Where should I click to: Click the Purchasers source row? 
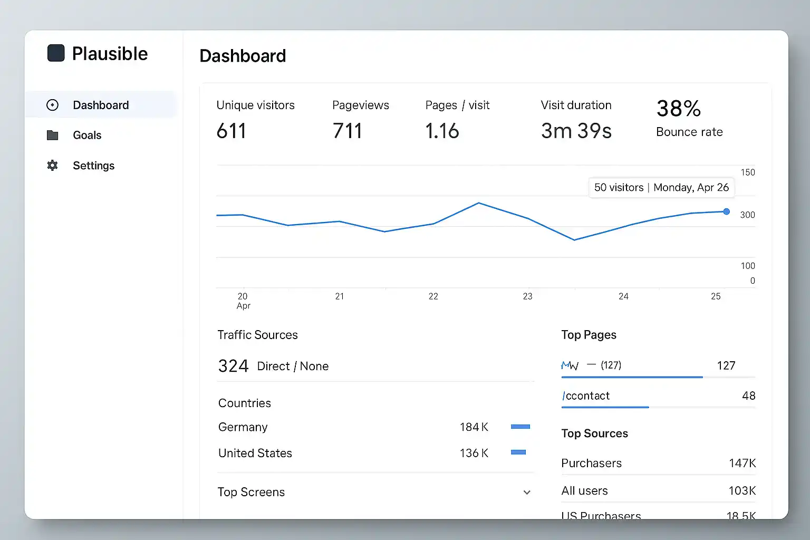tap(591, 463)
